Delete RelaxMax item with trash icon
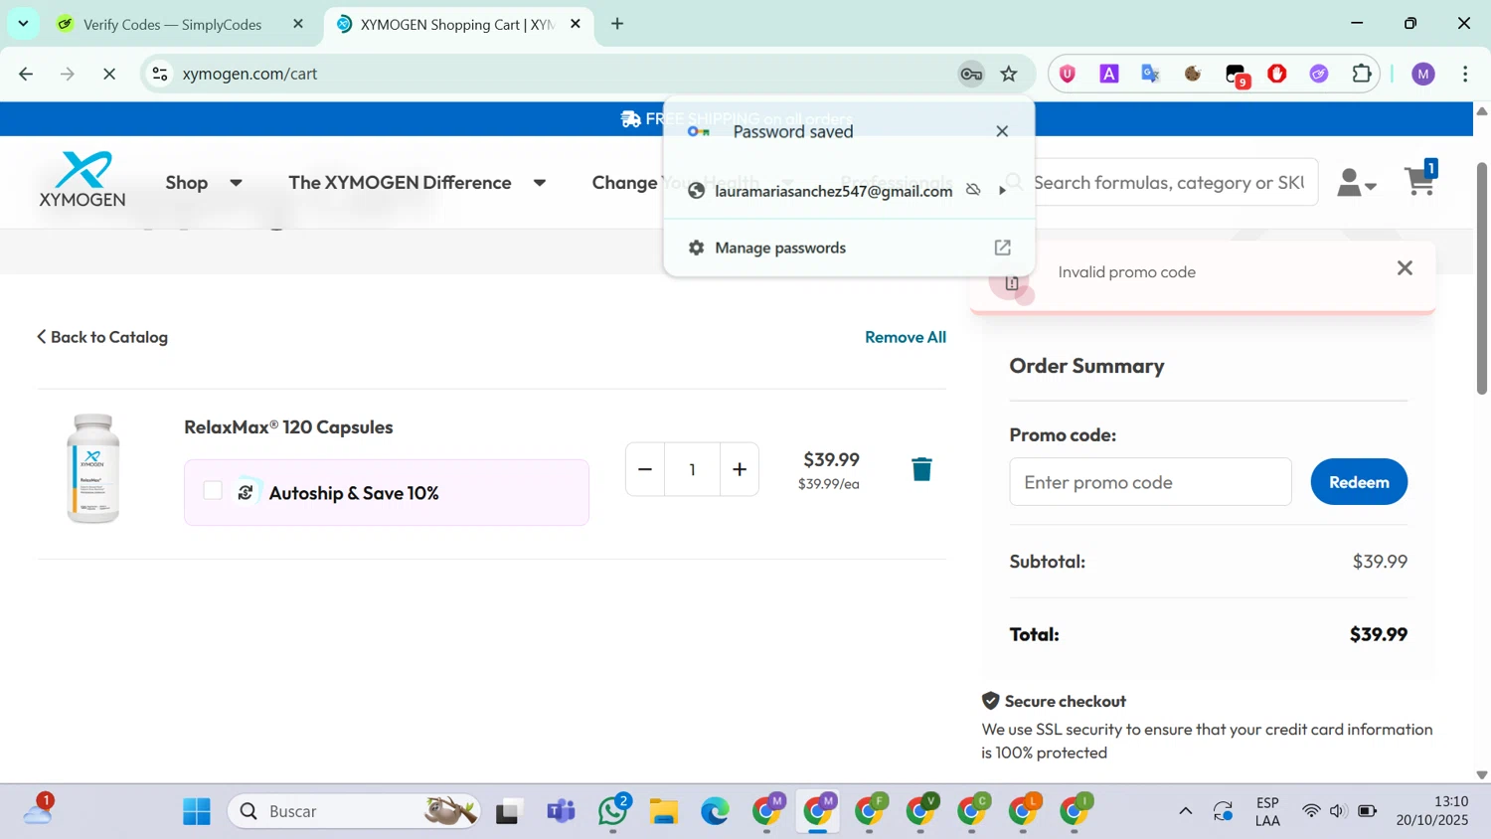Screen dimensions: 1491x839 click(x=921, y=469)
